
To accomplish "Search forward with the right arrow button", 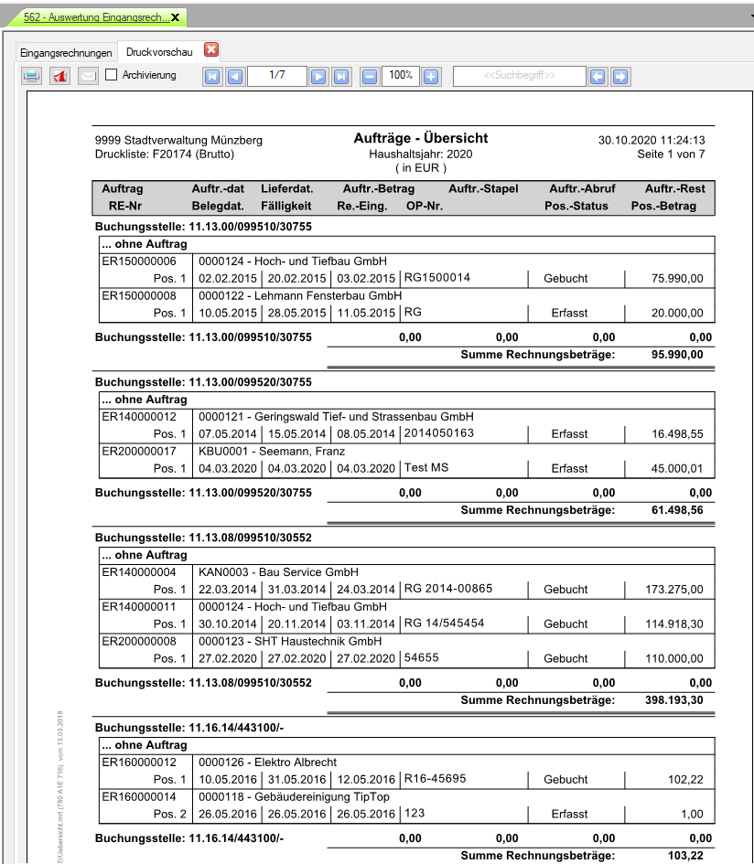I will point(620,77).
